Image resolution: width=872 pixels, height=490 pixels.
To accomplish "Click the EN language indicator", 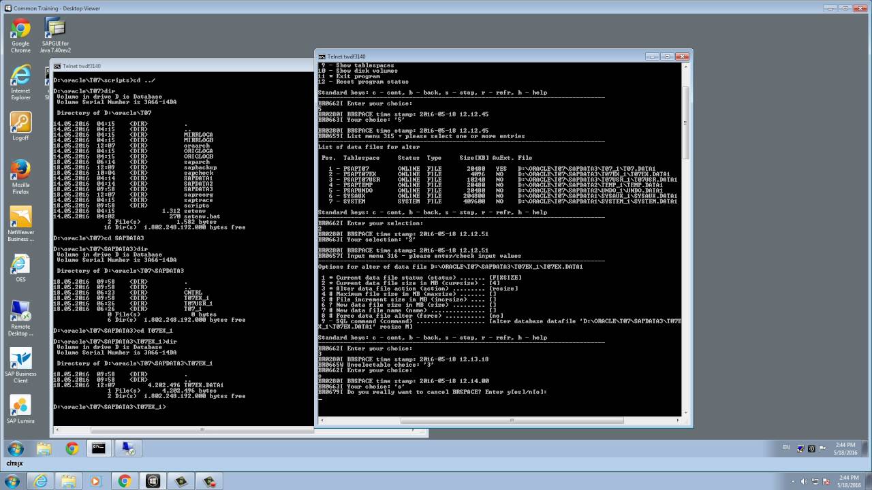I will 787,448.
